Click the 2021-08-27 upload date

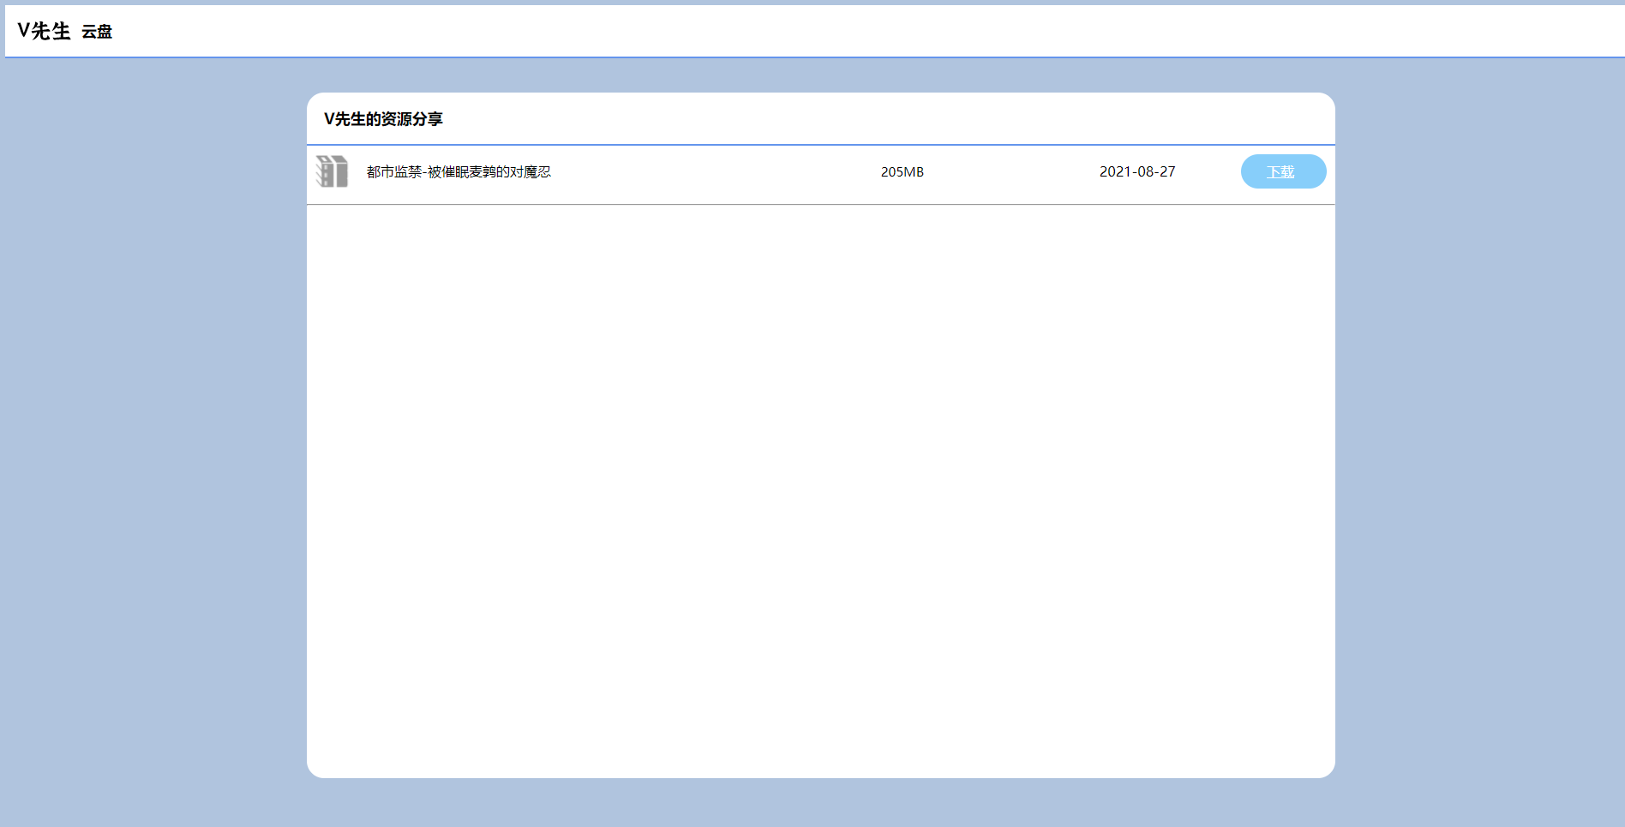pyautogui.click(x=1137, y=172)
